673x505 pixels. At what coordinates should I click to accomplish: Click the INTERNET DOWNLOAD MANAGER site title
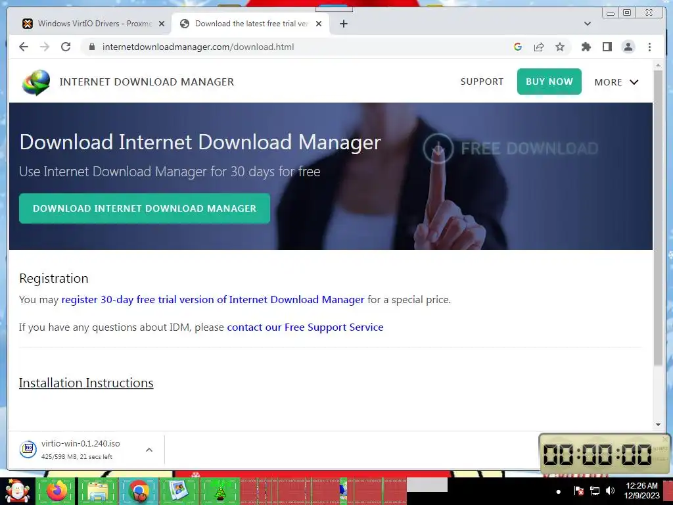coord(147,82)
